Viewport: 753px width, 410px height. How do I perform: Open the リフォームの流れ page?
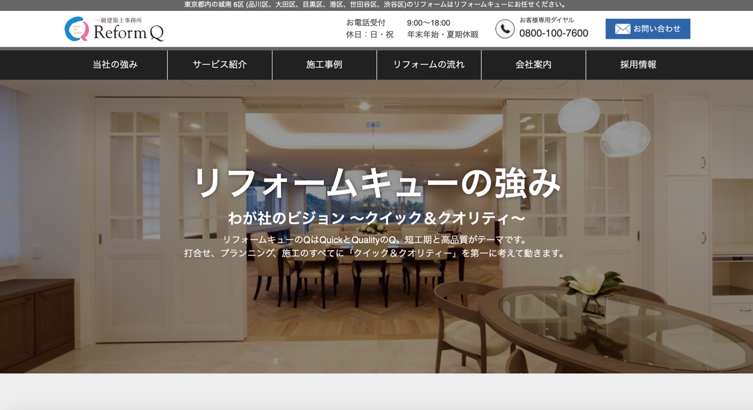coord(429,65)
